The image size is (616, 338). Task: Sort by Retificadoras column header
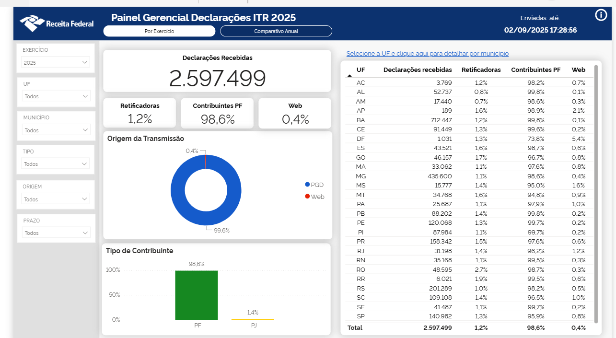point(481,70)
